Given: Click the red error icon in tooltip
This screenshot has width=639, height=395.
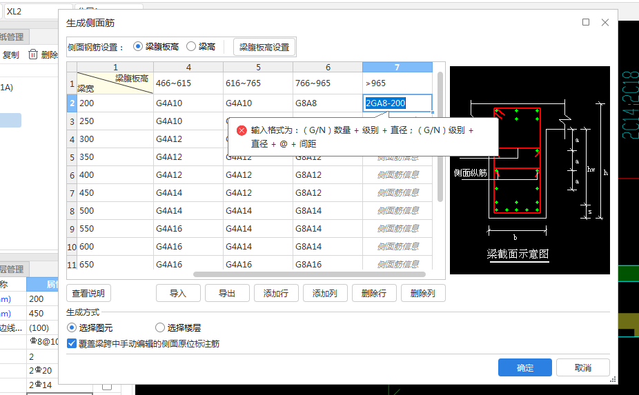Looking at the screenshot, I should pyautogui.click(x=242, y=130).
